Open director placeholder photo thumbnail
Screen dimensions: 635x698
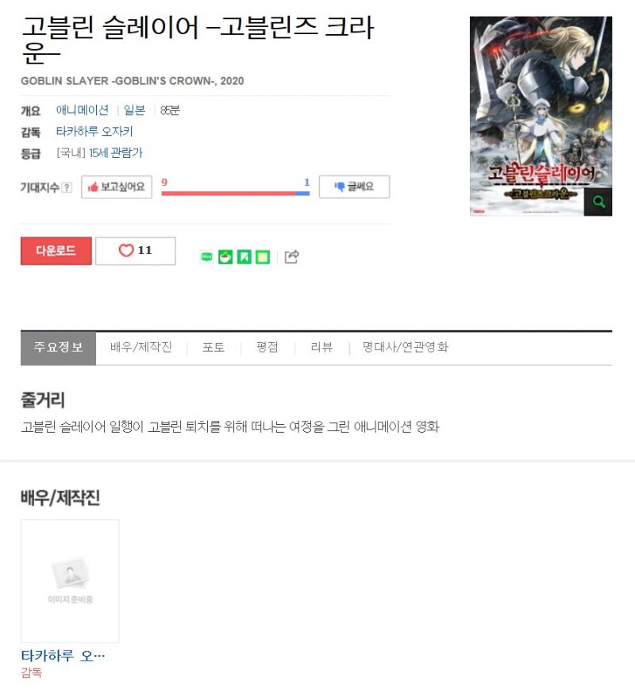point(71,581)
